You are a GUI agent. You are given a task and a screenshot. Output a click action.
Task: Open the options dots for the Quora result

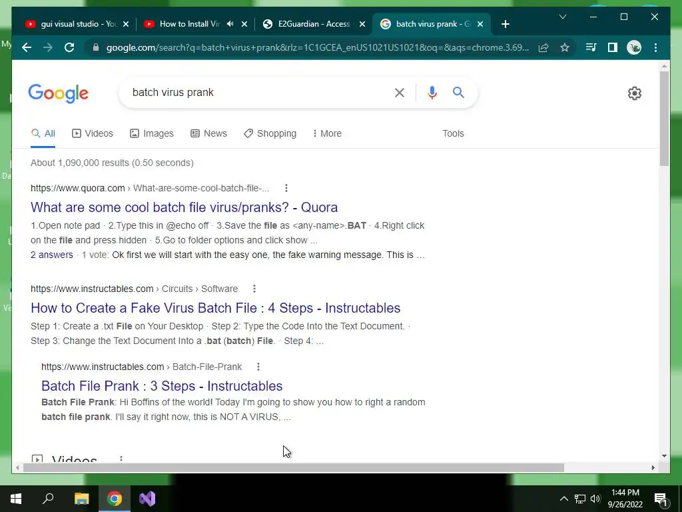tap(286, 188)
